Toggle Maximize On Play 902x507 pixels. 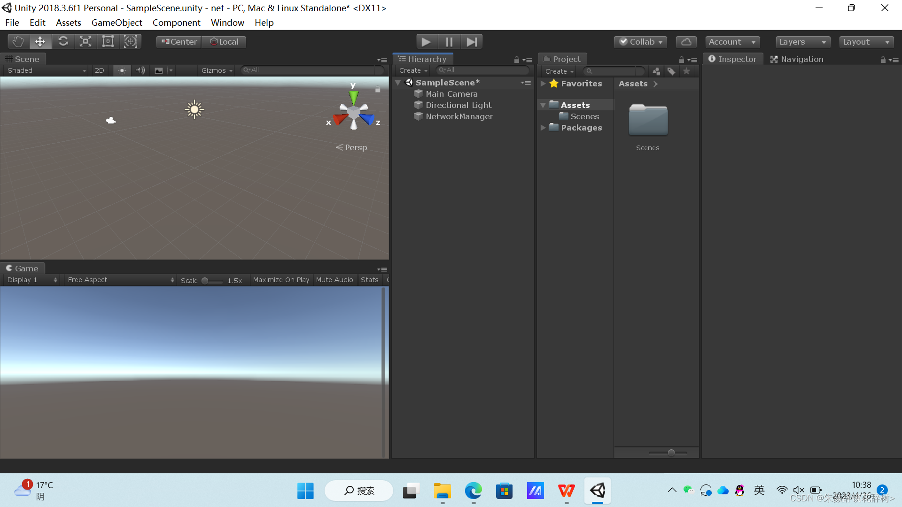(281, 280)
